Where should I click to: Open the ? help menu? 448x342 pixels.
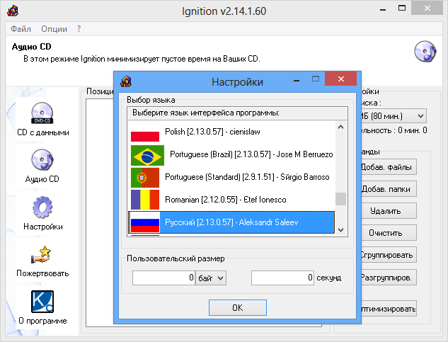[79, 29]
